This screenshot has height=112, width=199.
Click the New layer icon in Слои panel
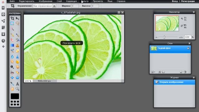(x=181, y=72)
